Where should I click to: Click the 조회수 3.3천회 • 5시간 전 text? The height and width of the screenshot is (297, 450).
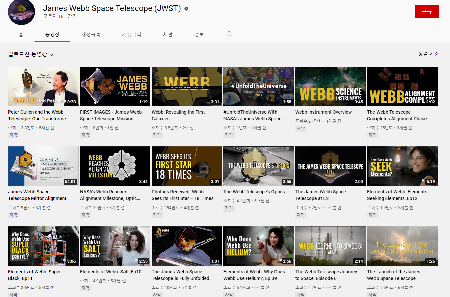[31, 128]
